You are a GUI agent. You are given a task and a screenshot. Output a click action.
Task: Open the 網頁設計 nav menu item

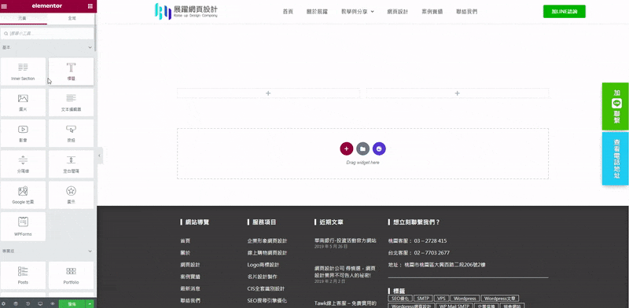pyautogui.click(x=398, y=12)
